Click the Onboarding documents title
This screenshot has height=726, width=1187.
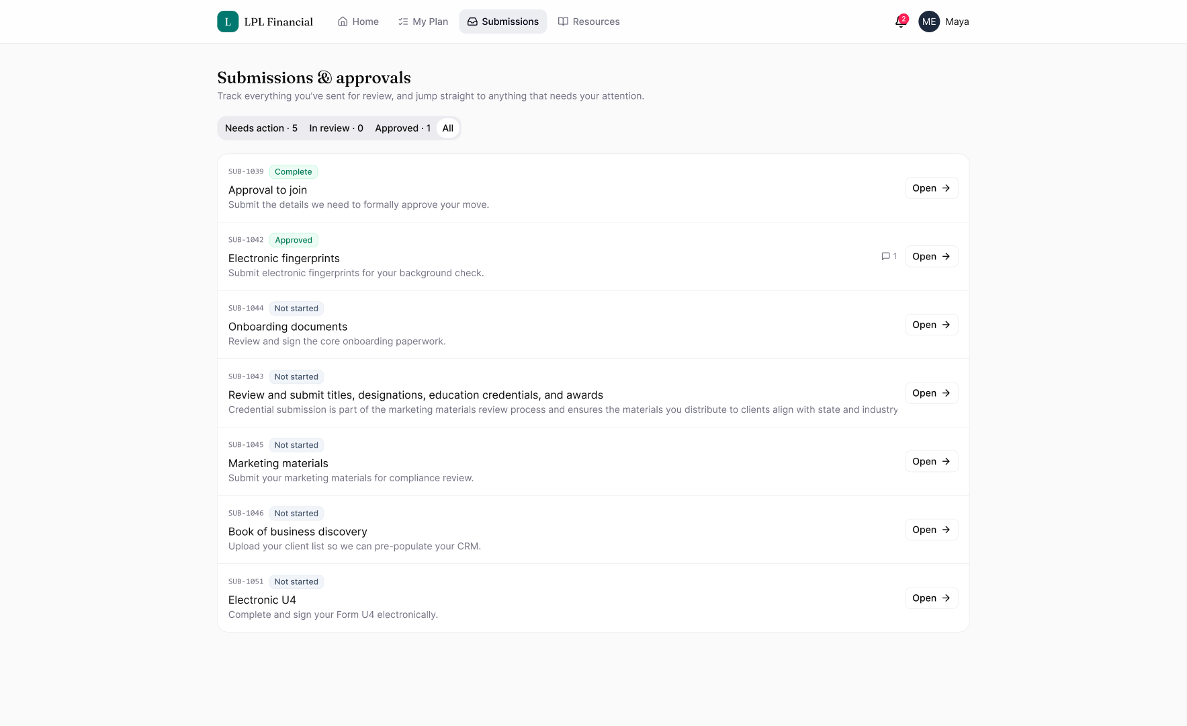[x=288, y=327]
